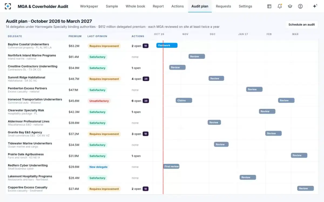
Task: Sort by the DELEGATE column header
Action: coord(15,36)
